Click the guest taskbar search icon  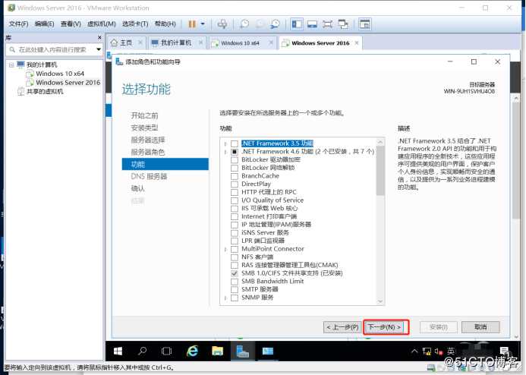click(x=142, y=351)
